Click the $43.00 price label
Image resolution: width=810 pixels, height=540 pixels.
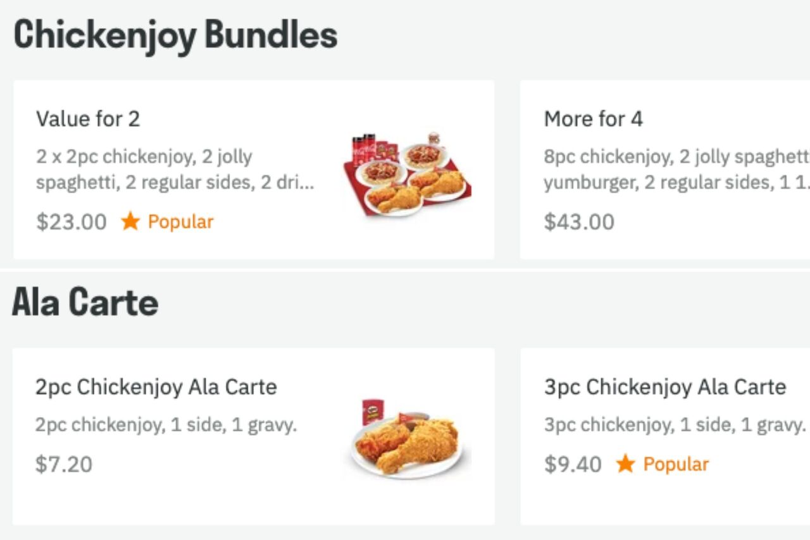click(579, 221)
